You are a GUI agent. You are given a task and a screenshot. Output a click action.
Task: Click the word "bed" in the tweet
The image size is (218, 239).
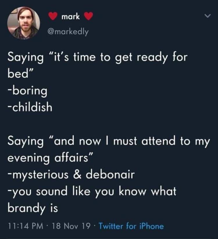pyautogui.click(x=18, y=74)
